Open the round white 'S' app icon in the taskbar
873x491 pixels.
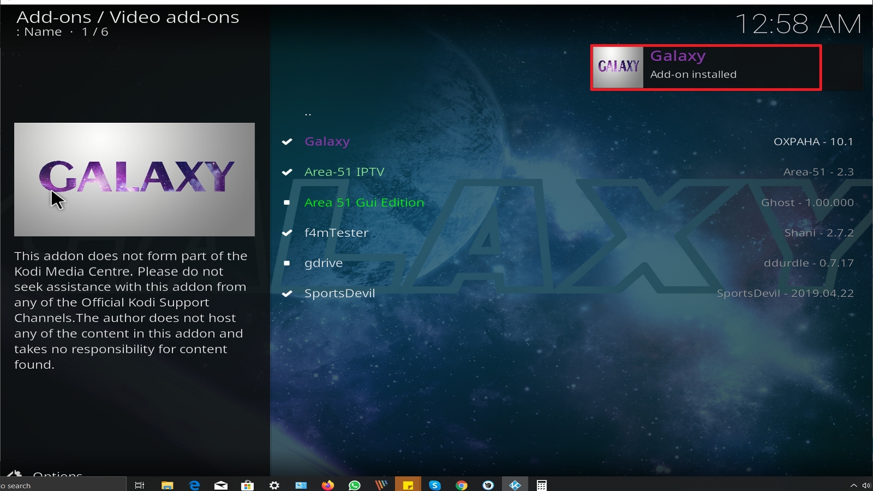(x=488, y=486)
